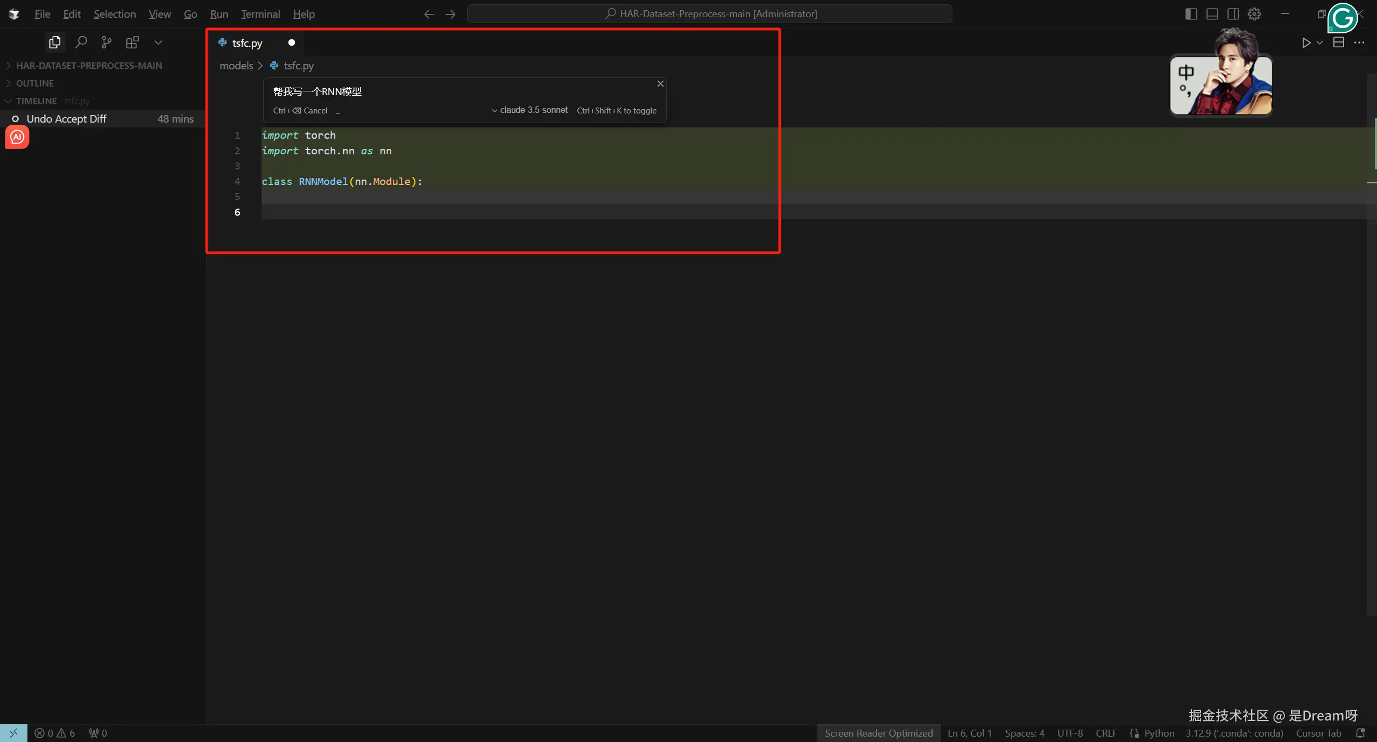The height and width of the screenshot is (742, 1377).
Task: Click the Run Python File play icon
Action: click(x=1305, y=42)
